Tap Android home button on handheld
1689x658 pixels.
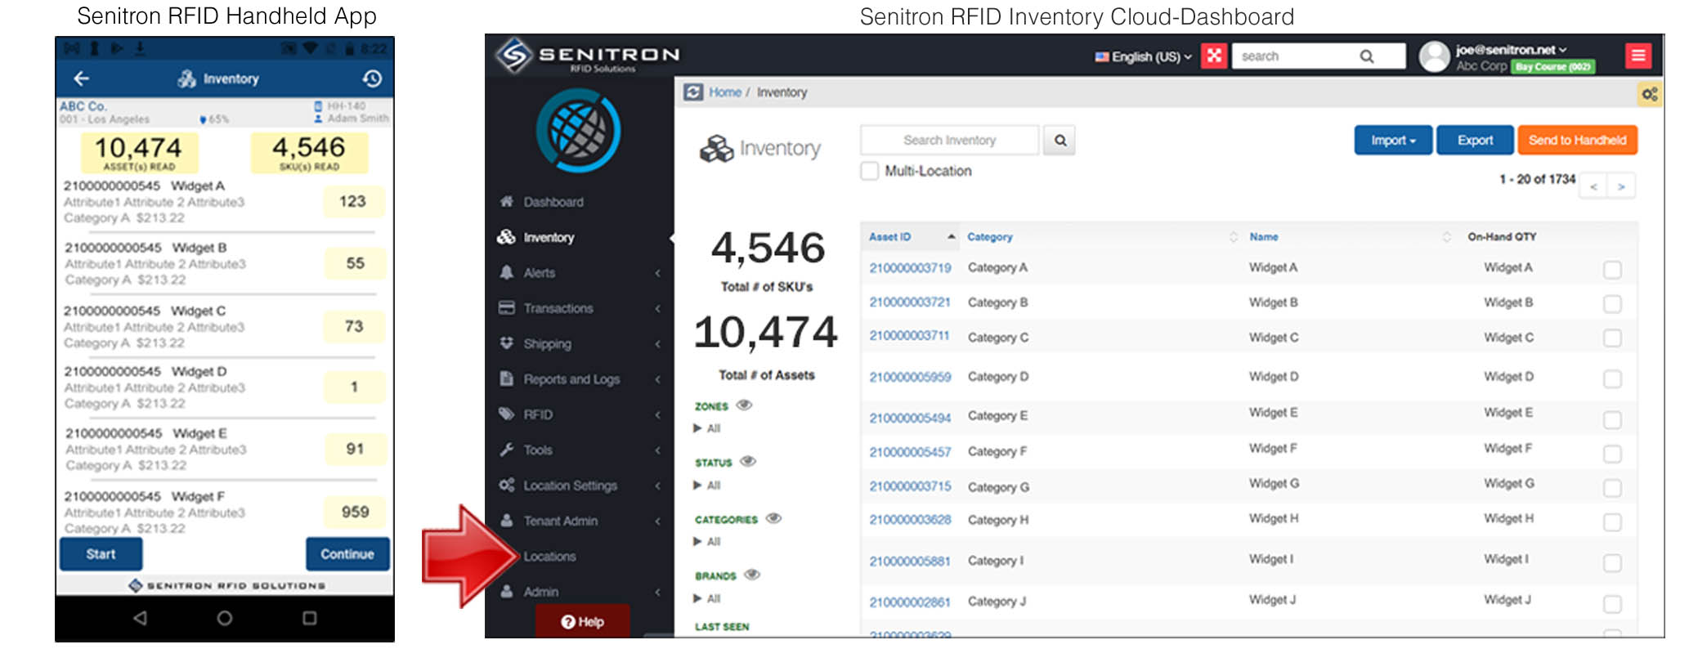tap(225, 618)
